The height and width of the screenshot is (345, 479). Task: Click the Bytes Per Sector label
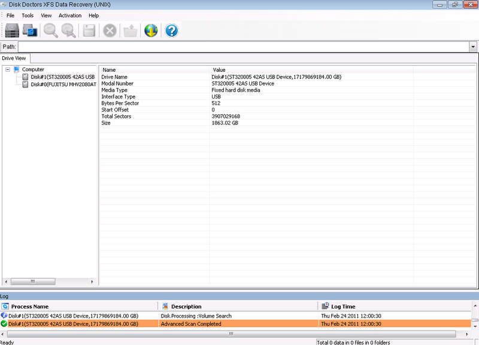coord(120,103)
